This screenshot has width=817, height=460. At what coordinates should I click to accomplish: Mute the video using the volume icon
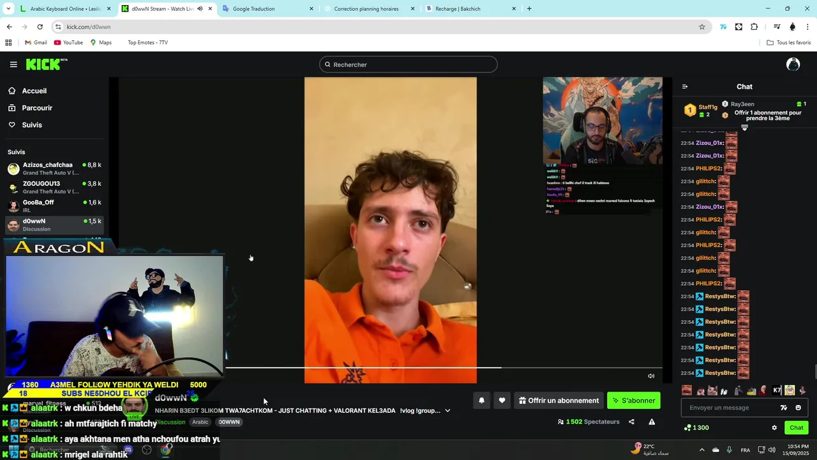(651, 376)
